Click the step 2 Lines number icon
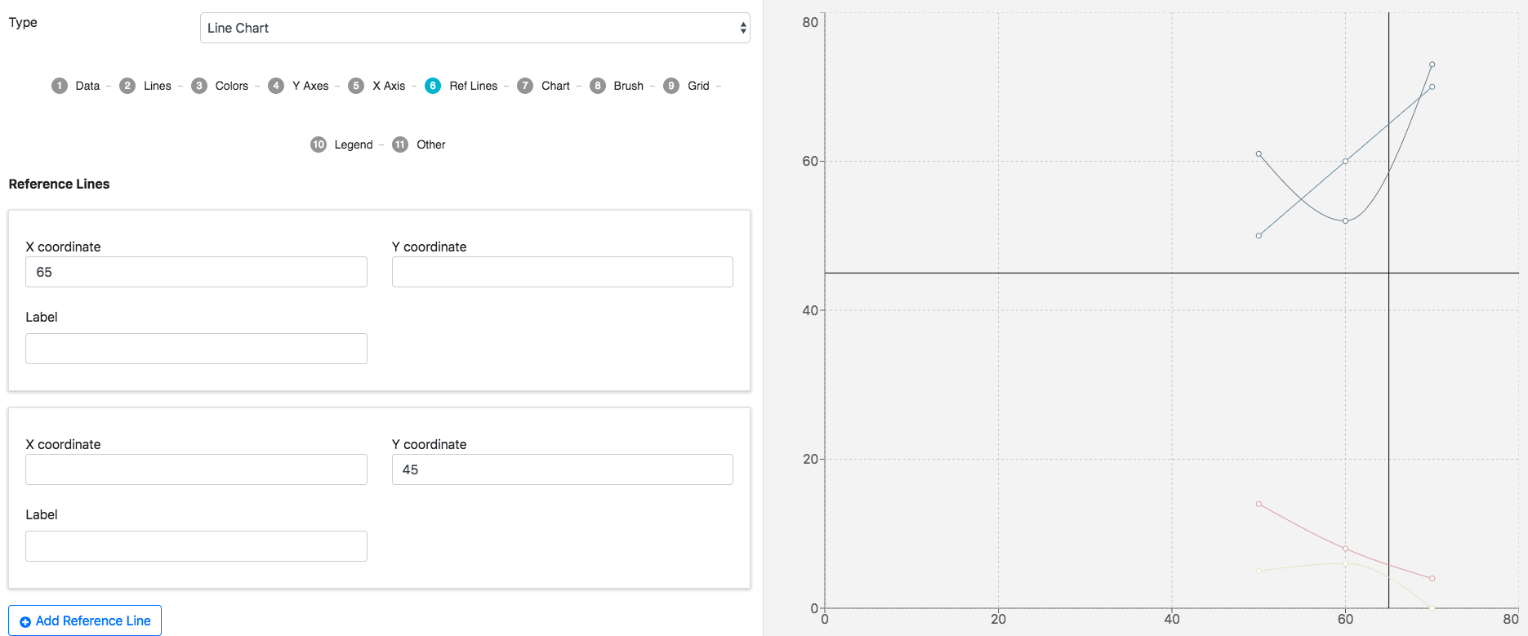This screenshot has width=1528, height=636. tap(127, 86)
